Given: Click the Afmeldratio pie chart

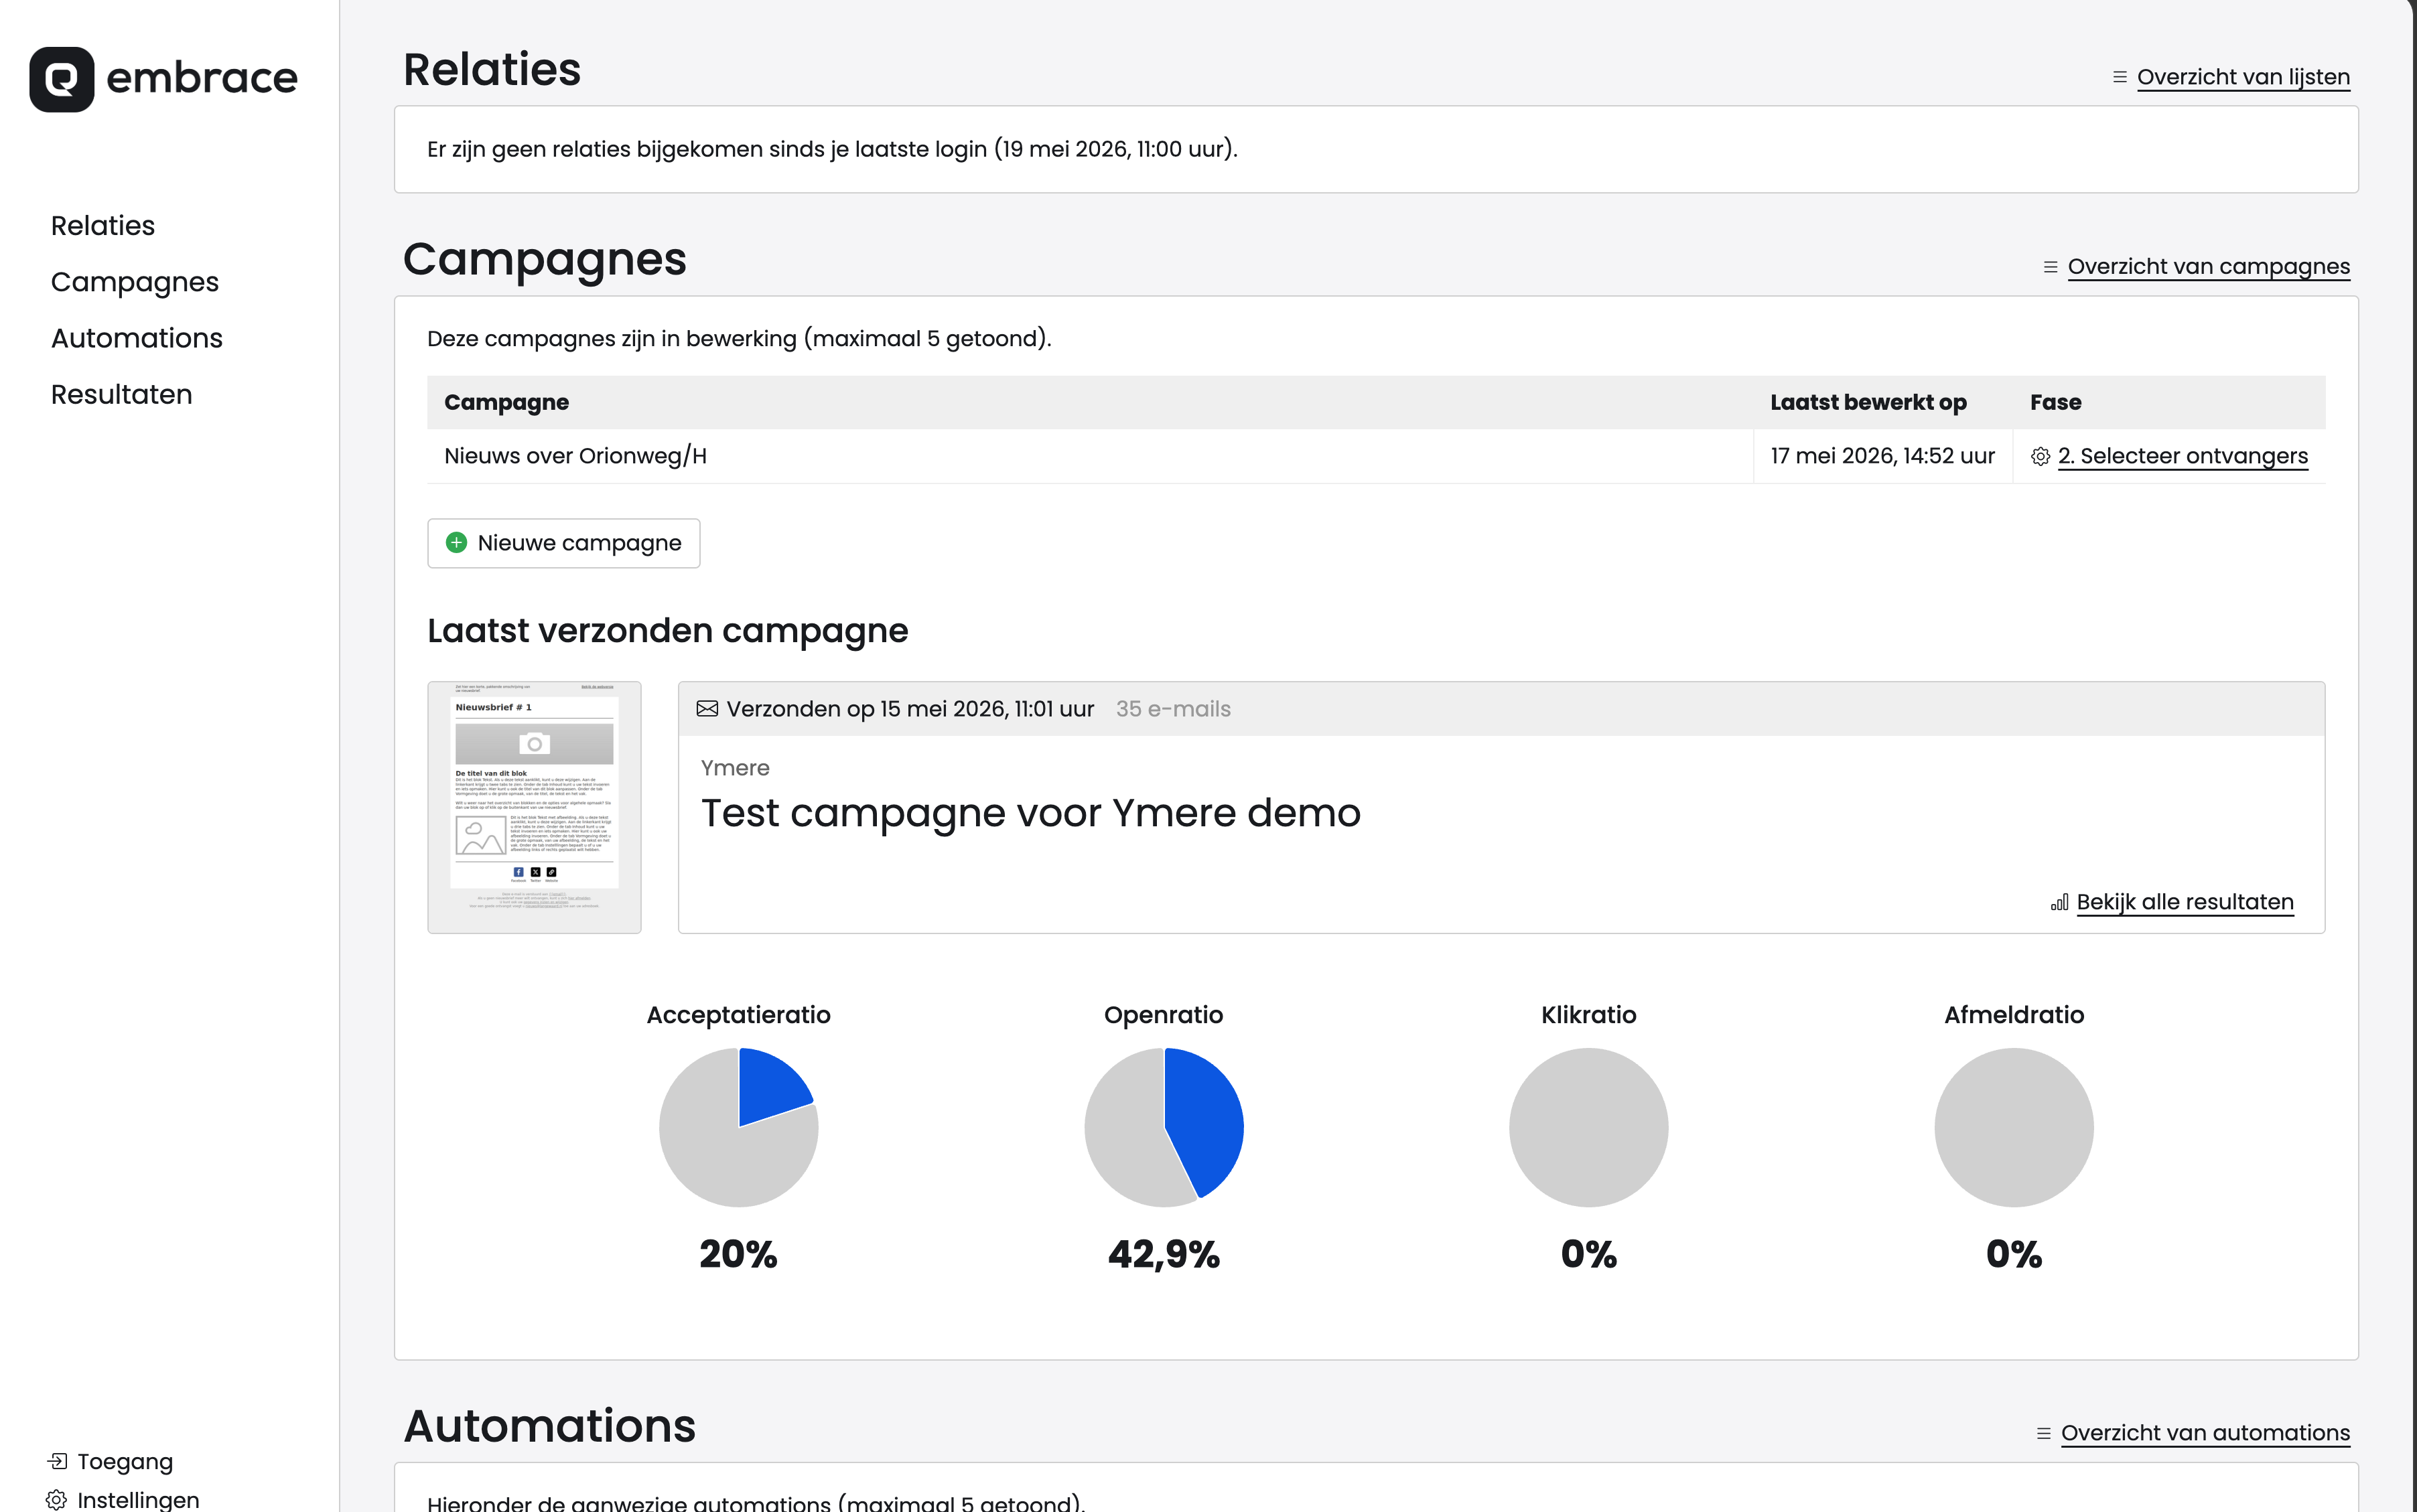Looking at the screenshot, I should (x=2014, y=1127).
